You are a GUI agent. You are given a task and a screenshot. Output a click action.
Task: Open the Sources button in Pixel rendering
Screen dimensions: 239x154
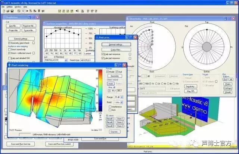(x=115, y=132)
